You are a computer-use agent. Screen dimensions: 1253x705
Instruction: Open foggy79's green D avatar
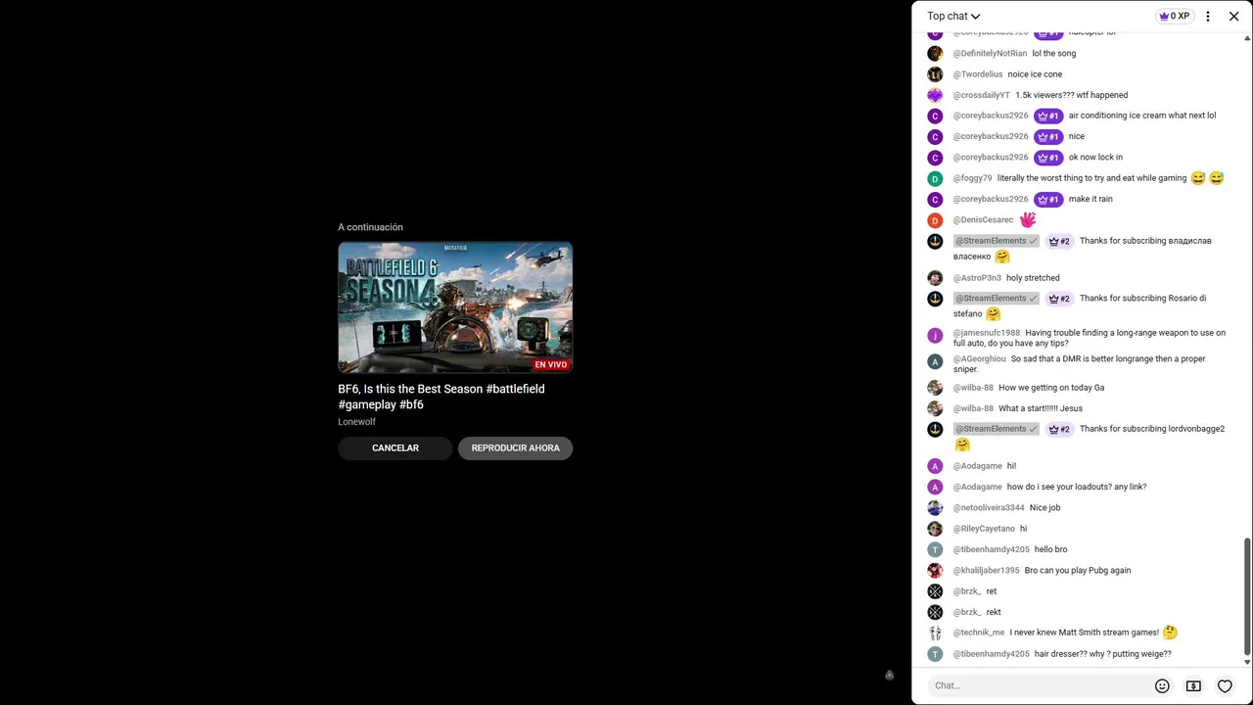point(935,178)
